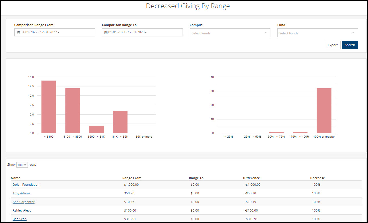
Task: Open the Amy Adams link
Action: 22,193
